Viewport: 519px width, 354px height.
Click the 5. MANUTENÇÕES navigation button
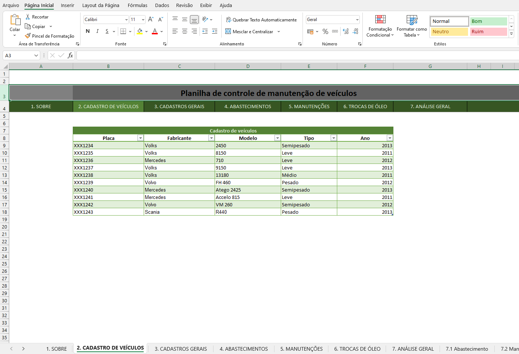pos(309,106)
